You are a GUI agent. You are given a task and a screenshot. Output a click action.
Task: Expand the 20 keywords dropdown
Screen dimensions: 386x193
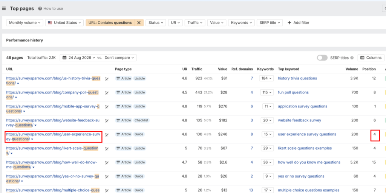coord(267,120)
